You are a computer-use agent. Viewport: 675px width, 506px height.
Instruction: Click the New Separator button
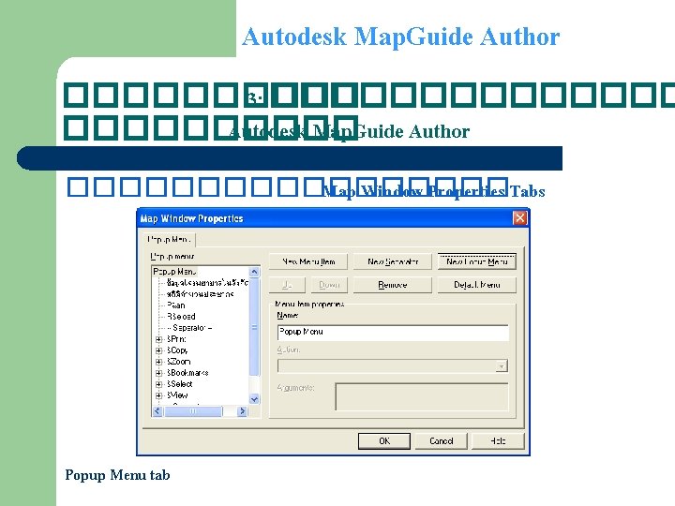[393, 261]
